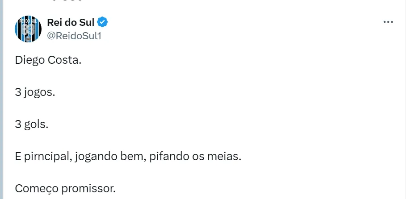Screen dimensions: 407x199
Task: Click the word 'gols' in the tweet
Action: tap(36, 124)
